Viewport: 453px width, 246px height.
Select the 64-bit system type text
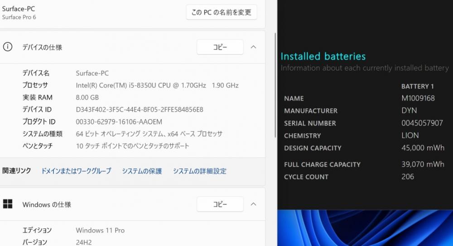point(149,134)
